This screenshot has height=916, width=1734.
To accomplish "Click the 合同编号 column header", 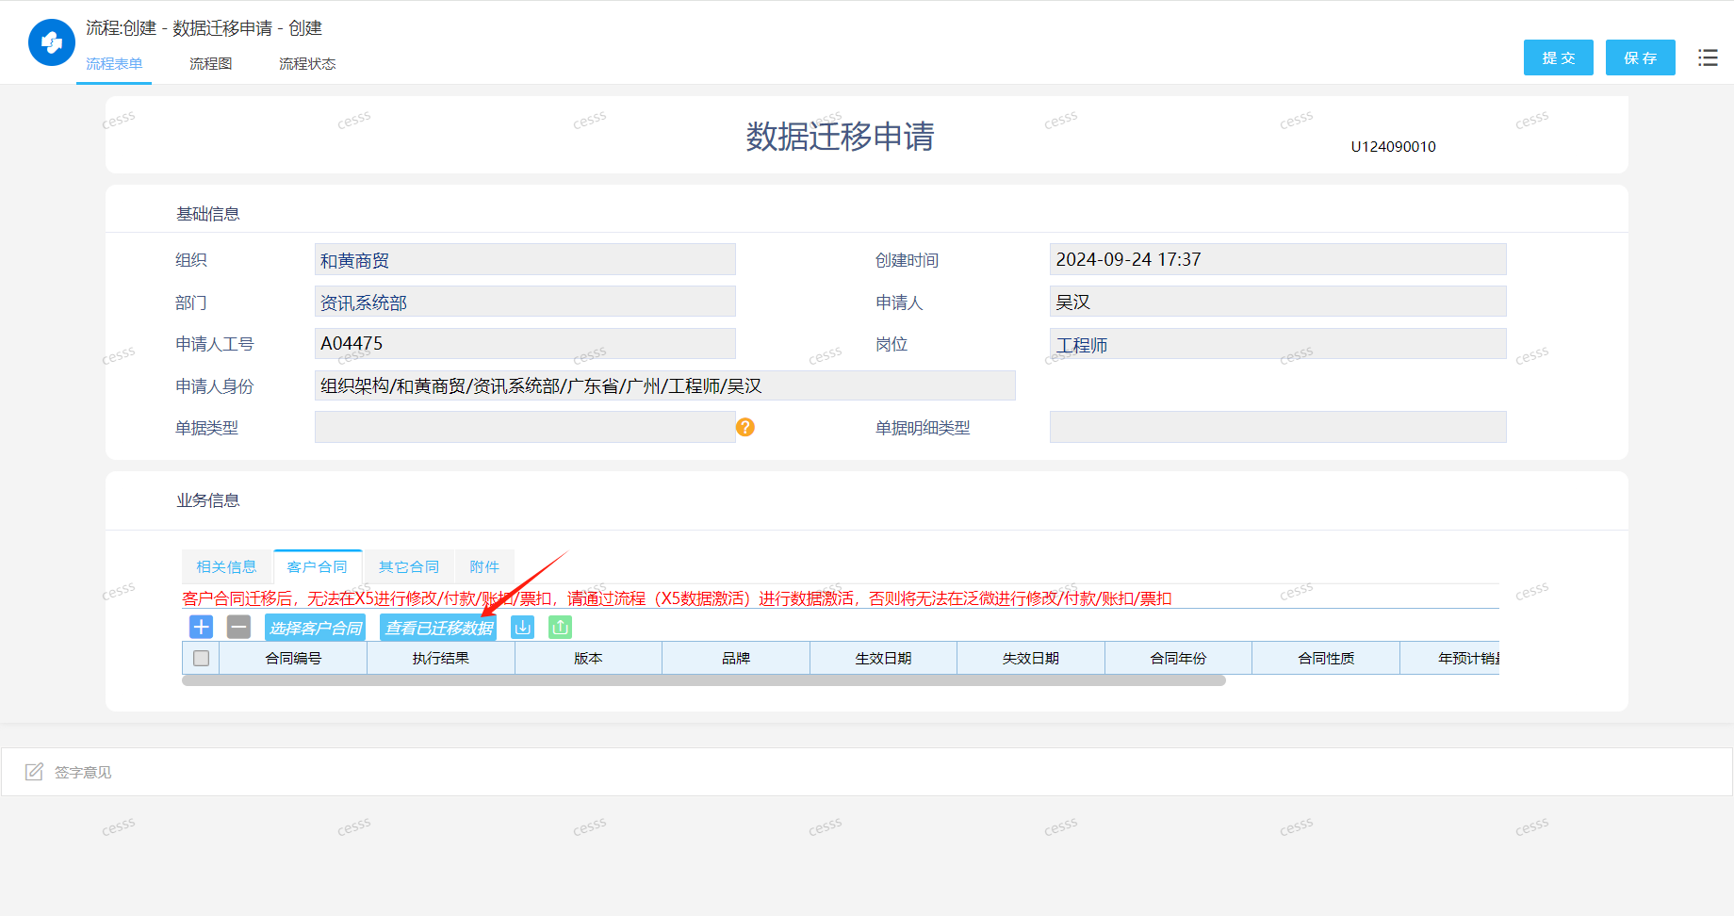I will [x=293, y=658].
